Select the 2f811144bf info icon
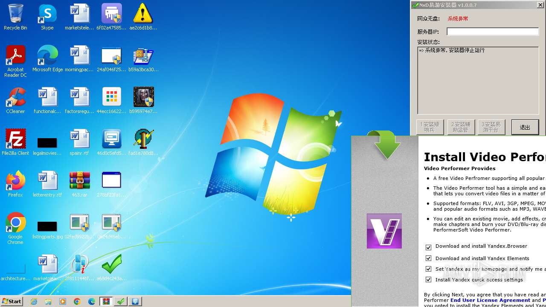The image size is (546, 307). (79, 268)
